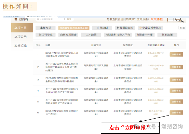Collapse filters with the 收起 button

pos(182,28)
